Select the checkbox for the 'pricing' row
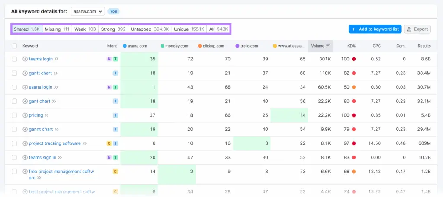This screenshot has height=197, width=443. tap(14, 115)
